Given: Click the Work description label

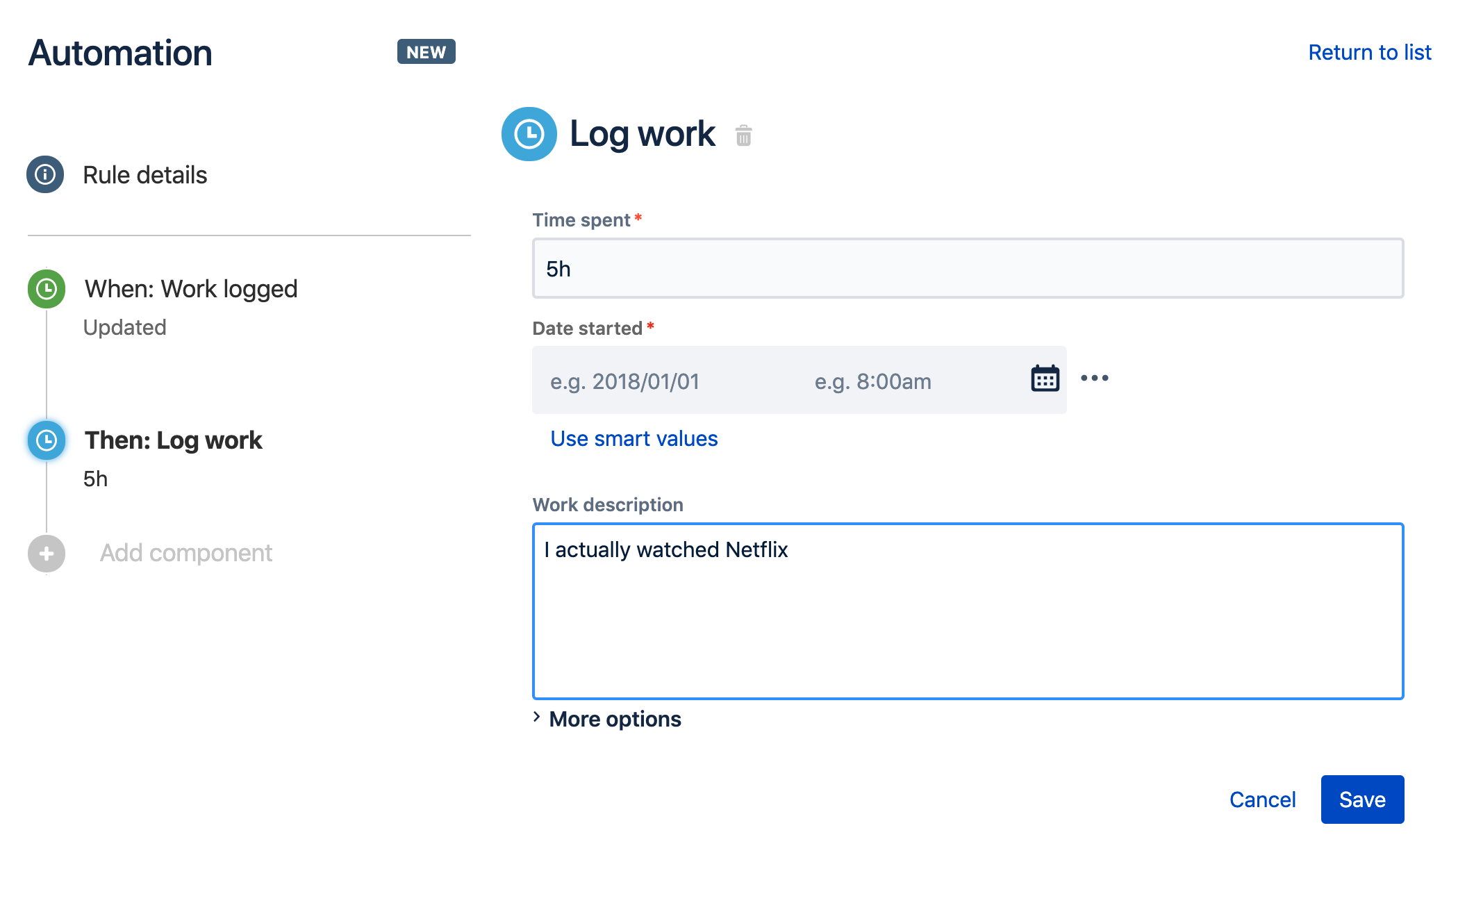Looking at the screenshot, I should pos(608,505).
